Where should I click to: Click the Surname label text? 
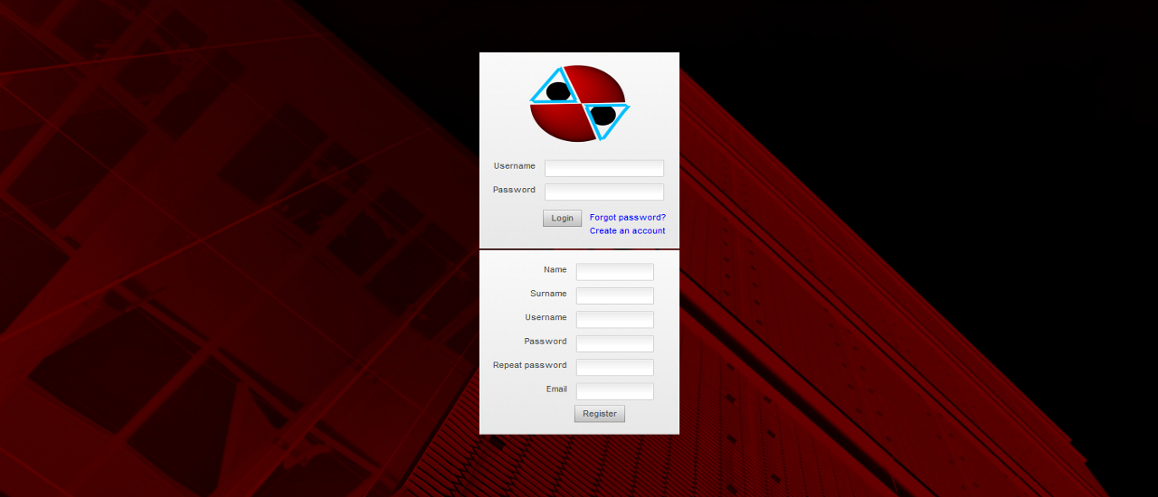548,293
